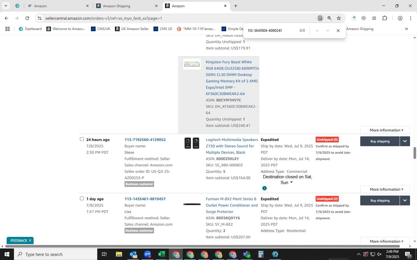Open a new browser tab
The width and height of the screenshot is (417, 260).
pos(236,6)
